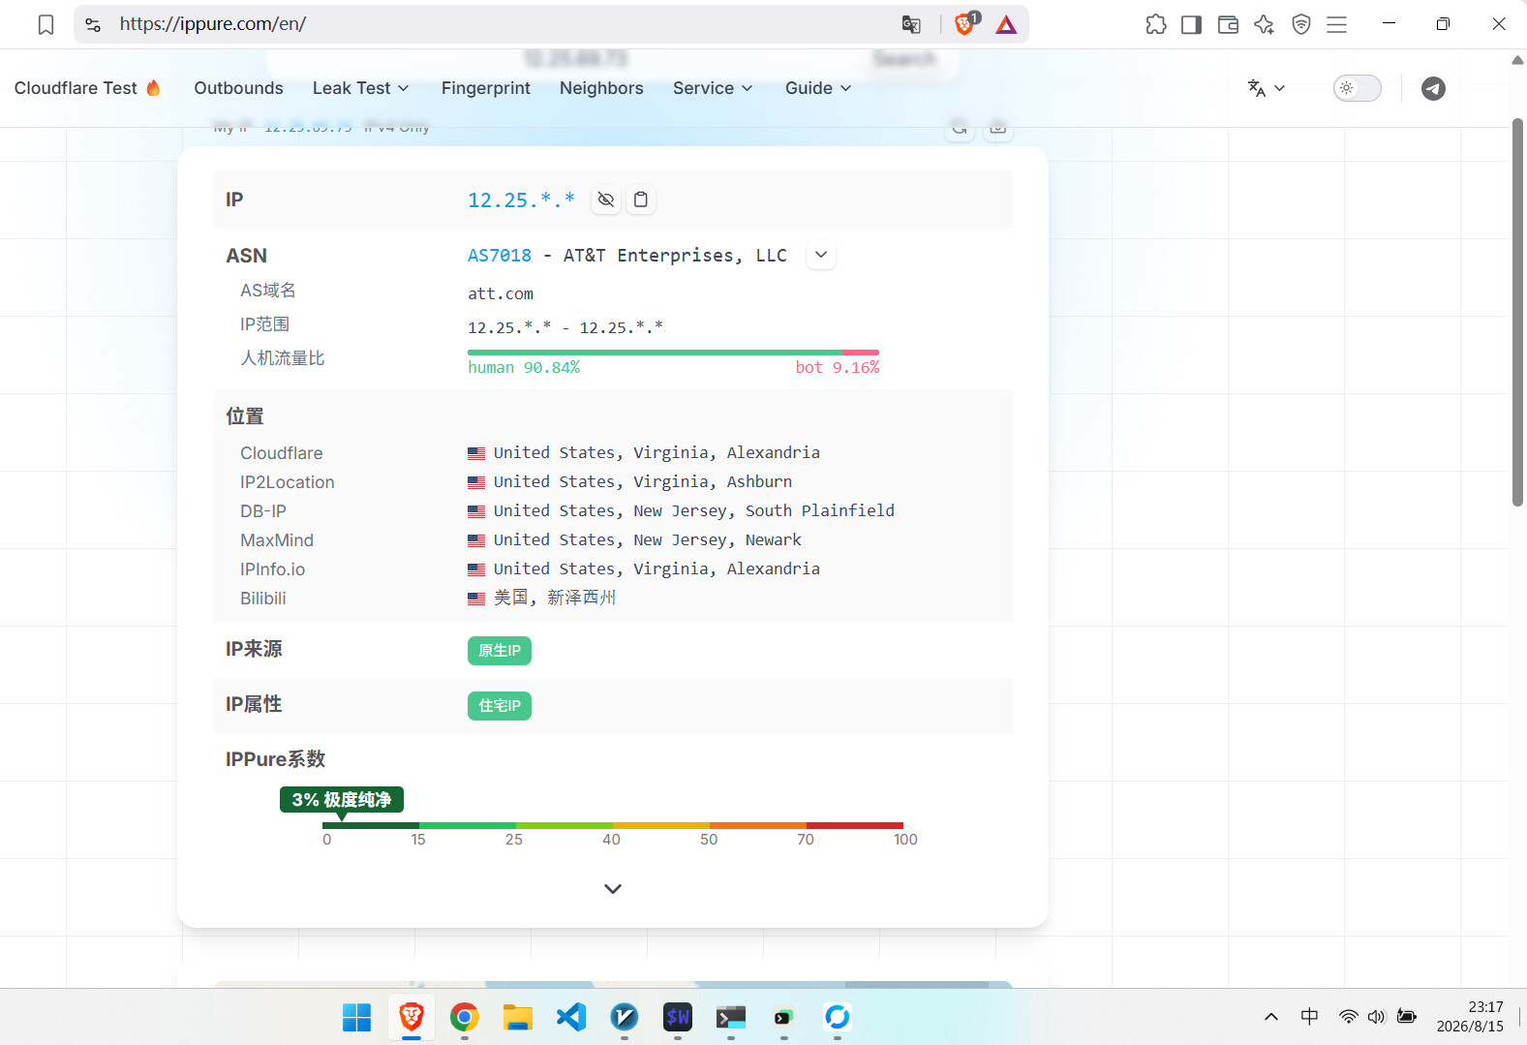
Task: Open Leo AI sparkle icon
Action: pyautogui.click(x=1264, y=24)
